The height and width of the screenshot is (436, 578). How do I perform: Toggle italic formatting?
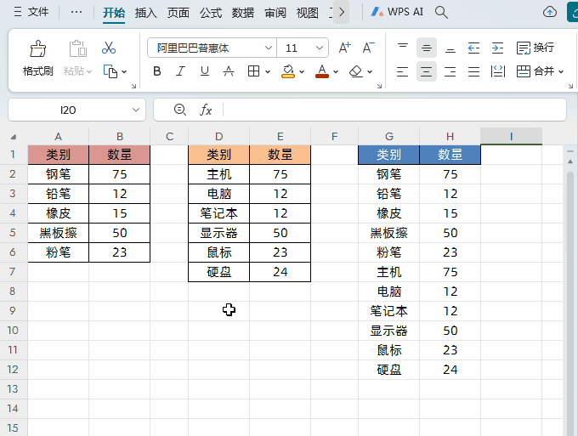[x=181, y=71]
